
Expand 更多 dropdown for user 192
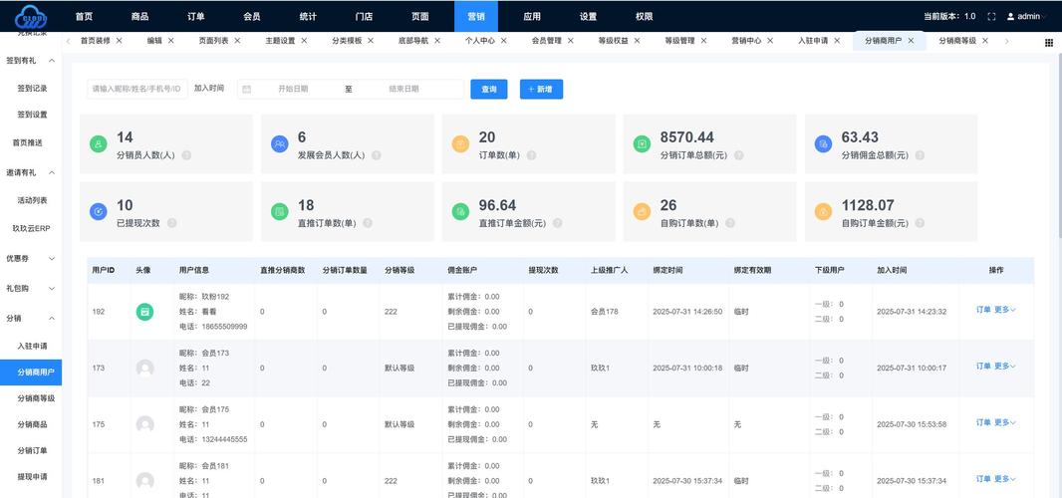[x=1004, y=310]
